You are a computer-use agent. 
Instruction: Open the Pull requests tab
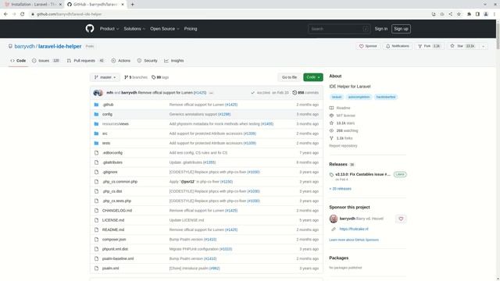tap(85, 61)
